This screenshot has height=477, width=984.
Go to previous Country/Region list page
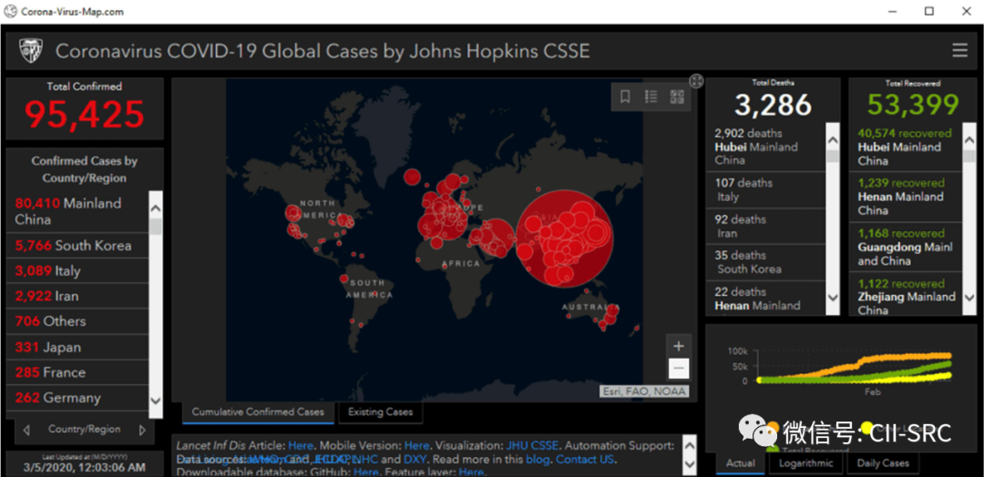click(26, 430)
